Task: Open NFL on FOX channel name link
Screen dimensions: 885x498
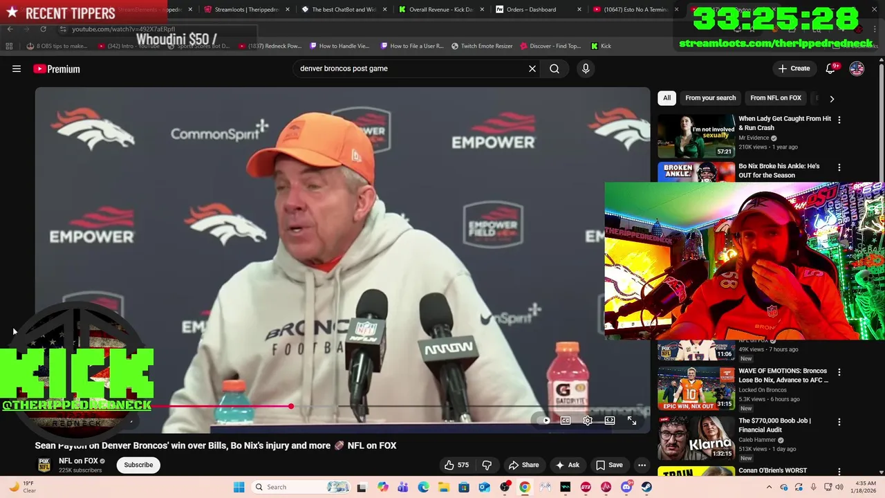Action: coord(78,461)
